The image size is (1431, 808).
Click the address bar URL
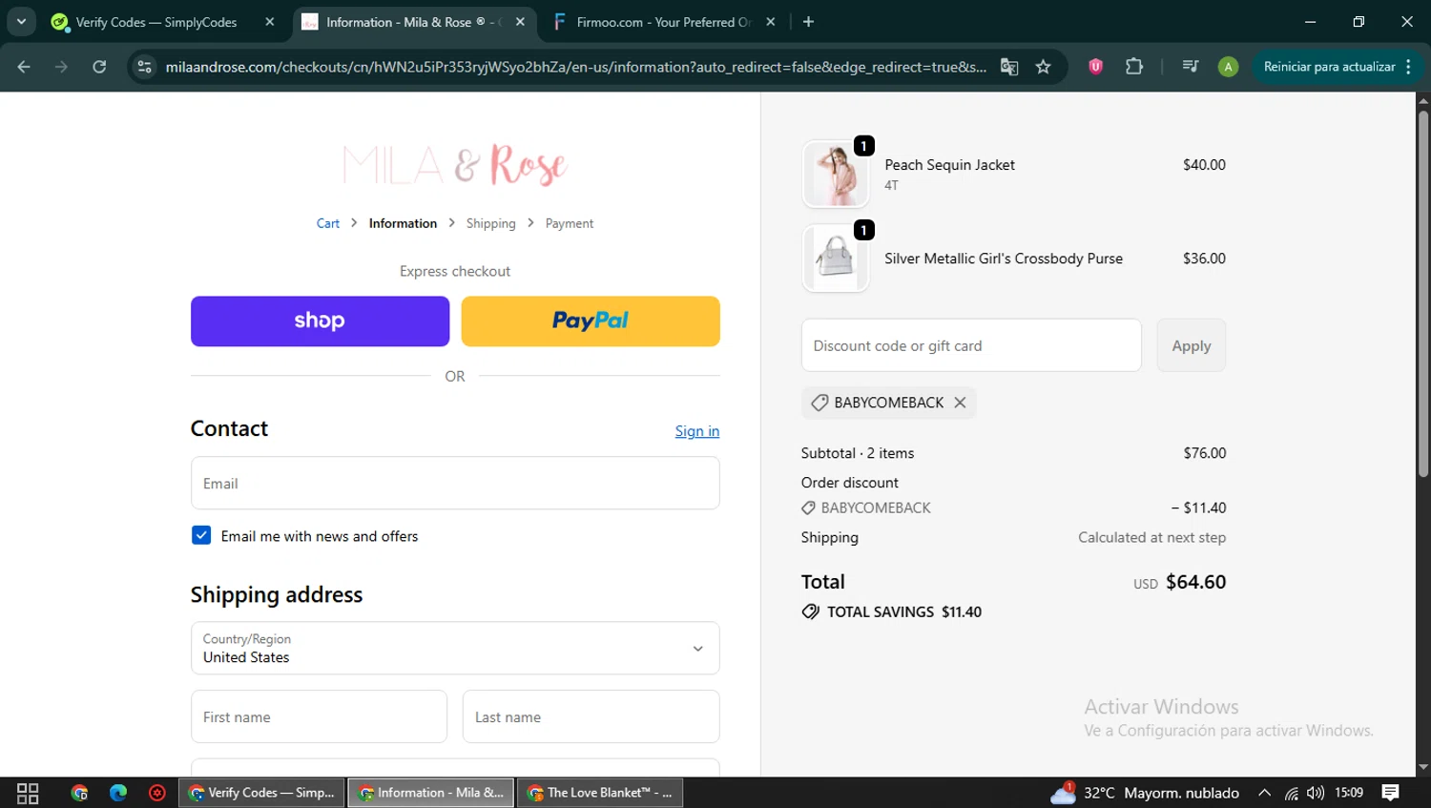[575, 67]
